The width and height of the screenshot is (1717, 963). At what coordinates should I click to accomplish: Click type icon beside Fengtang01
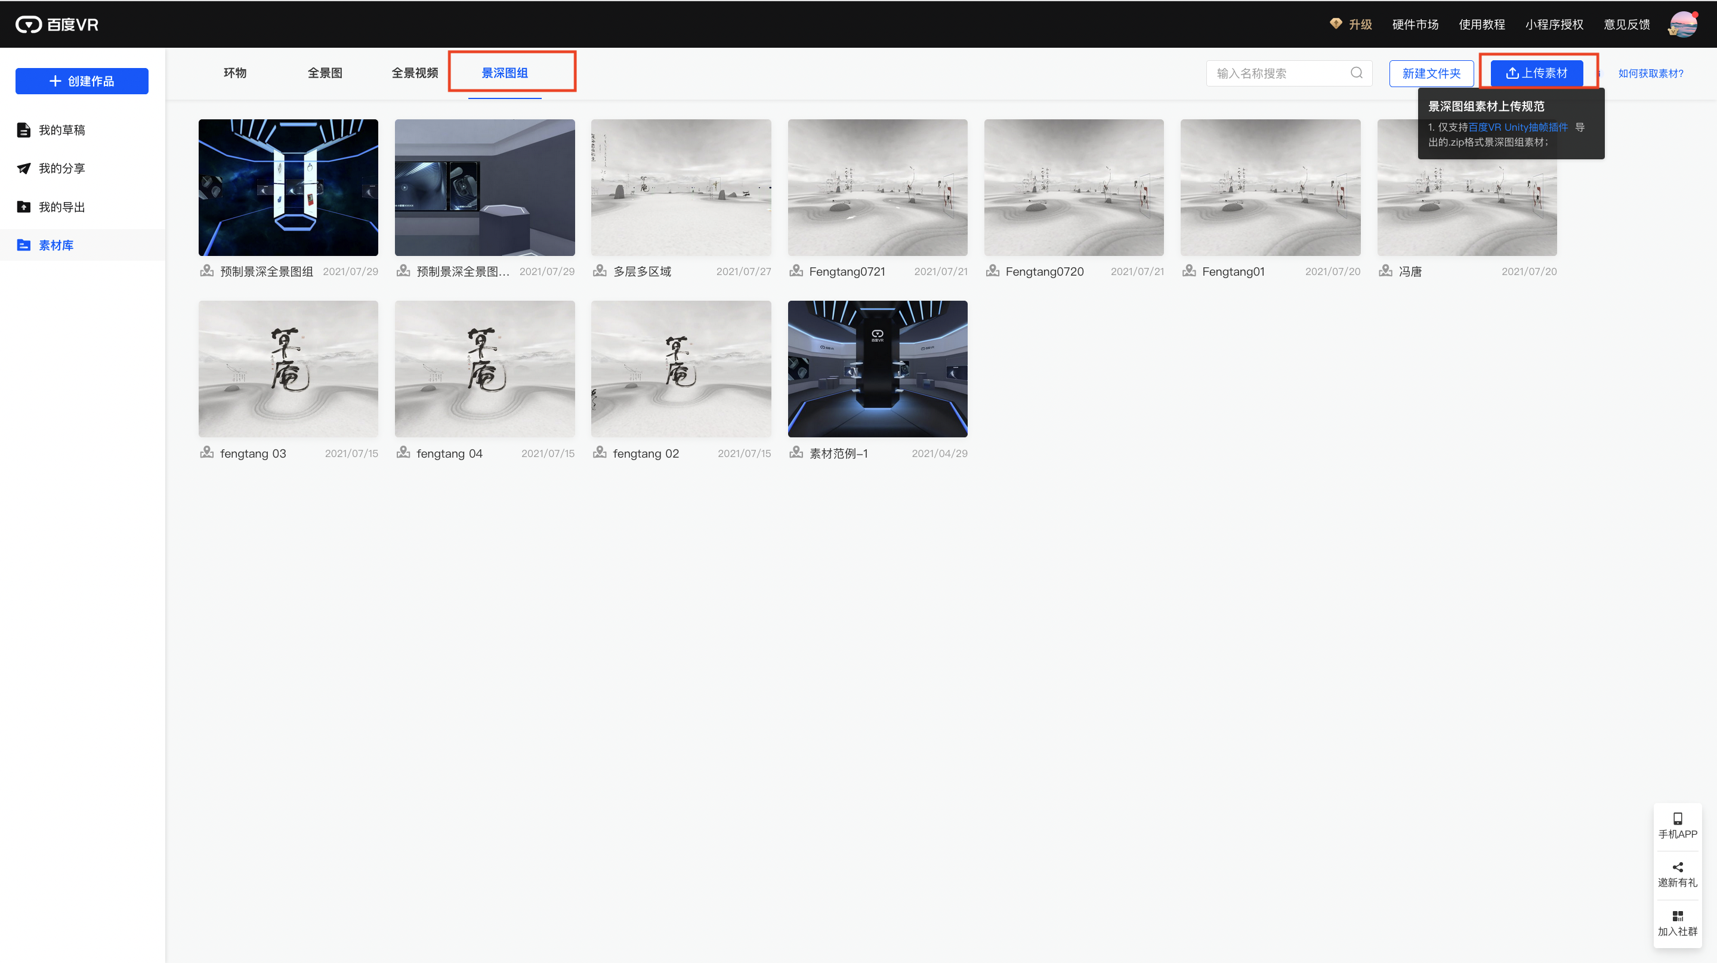point(1189,271)
